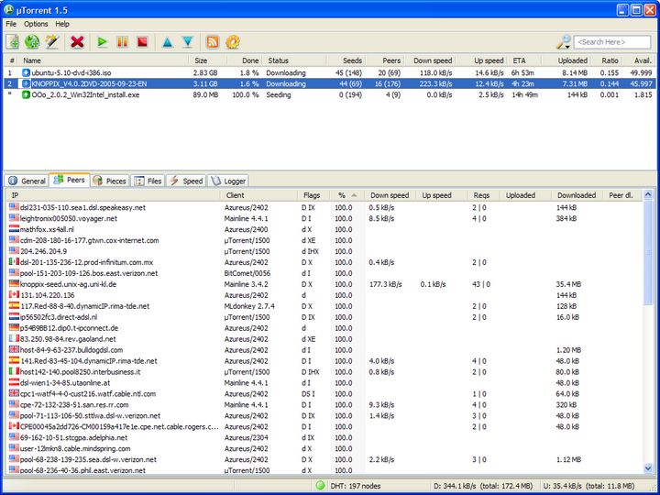The width and height of the screenshot is (660, 495).
Task: Click Italian flag beside host142-140.pool8250 peer
Action: tap(14, 371)
